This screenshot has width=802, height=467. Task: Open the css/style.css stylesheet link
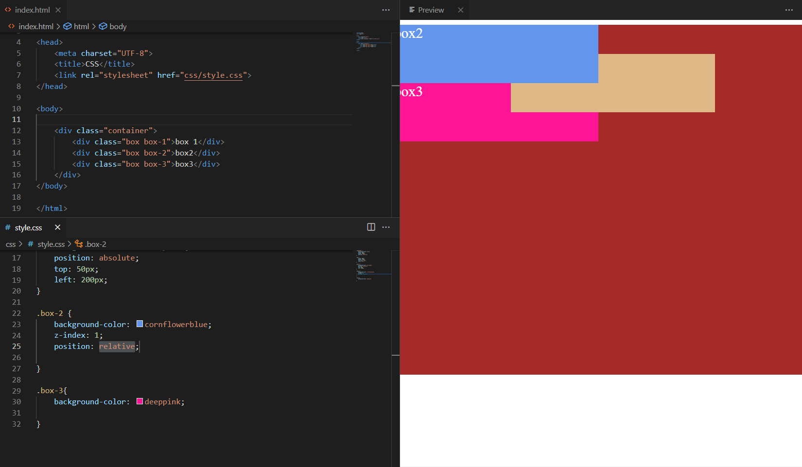213,75
